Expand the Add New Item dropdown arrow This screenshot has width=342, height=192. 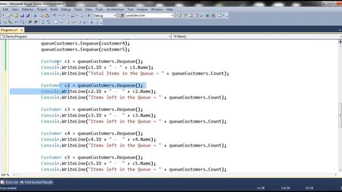(12, 15)
